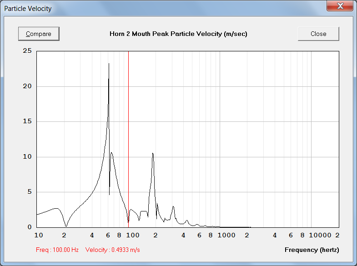Click the '1000' frequency axis label
This screenshot has width=357, height=266.
(226, 235)
